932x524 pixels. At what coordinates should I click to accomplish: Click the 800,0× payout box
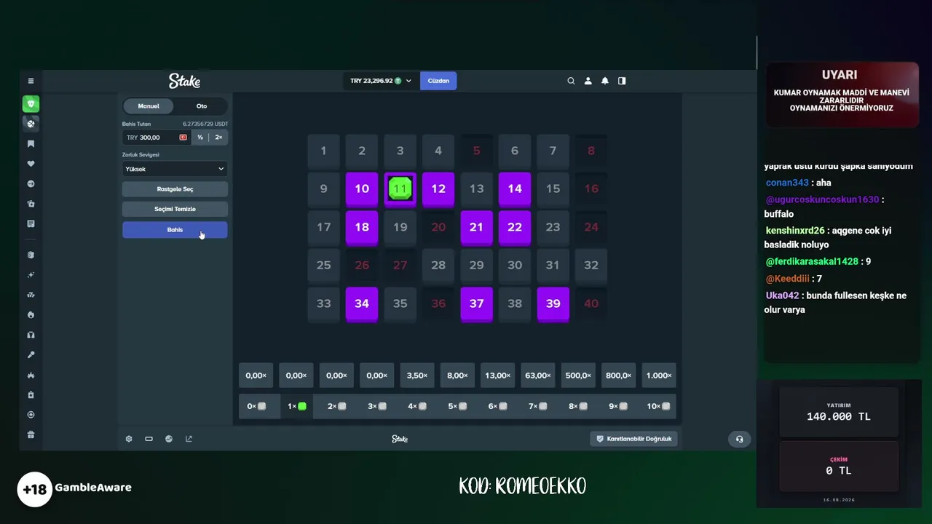[618, 376]
